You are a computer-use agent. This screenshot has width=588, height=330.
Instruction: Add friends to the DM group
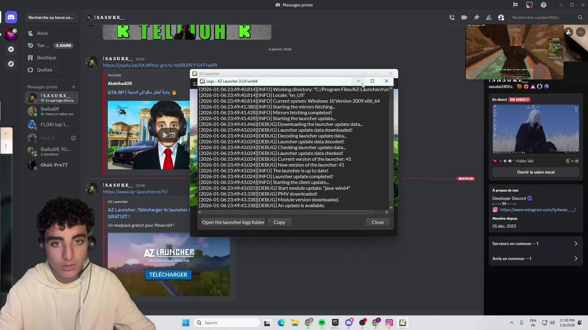489,17
